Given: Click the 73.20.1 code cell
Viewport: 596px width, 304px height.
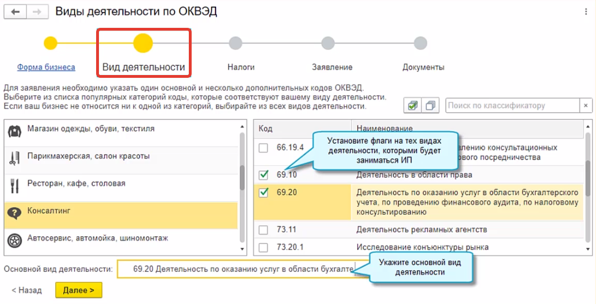Looking at the screenshot, I should click(289, 247).
